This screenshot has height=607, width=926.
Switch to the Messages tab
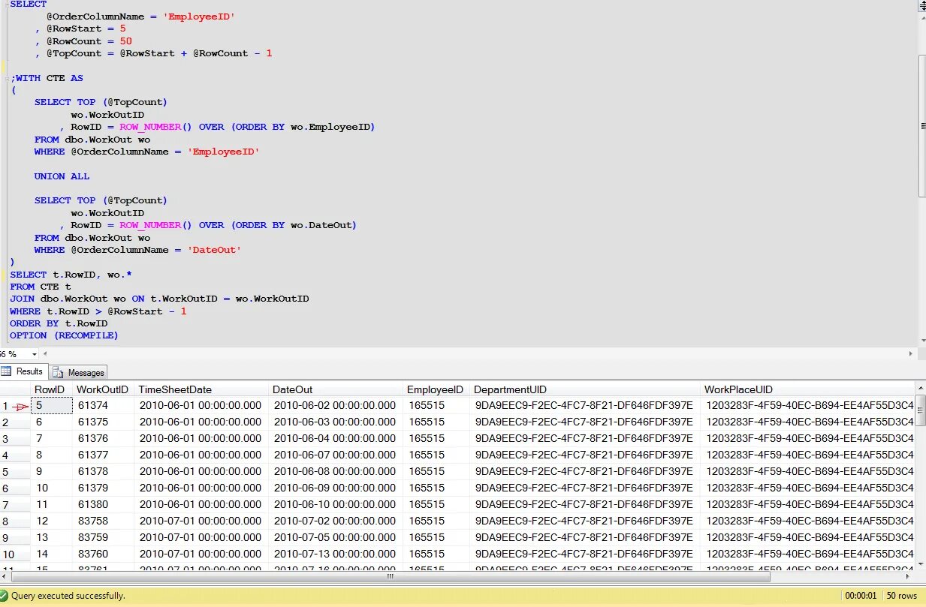tap(79, 372)
